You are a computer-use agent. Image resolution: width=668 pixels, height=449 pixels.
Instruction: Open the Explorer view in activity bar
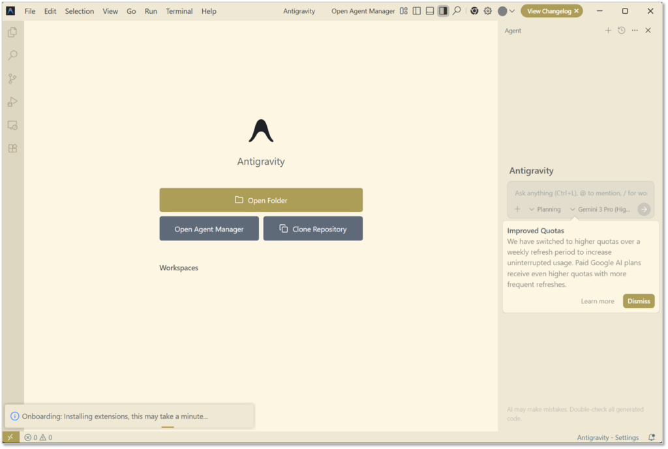[12, 33]
